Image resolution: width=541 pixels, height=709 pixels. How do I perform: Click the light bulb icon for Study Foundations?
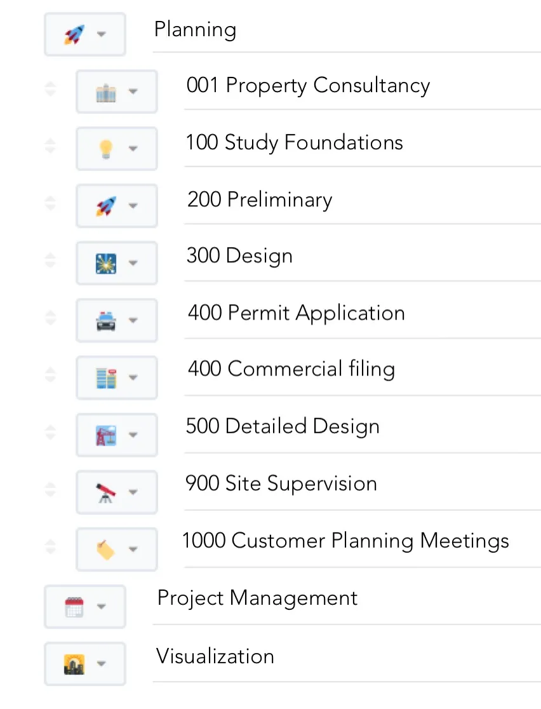click(x=106, y=149)
